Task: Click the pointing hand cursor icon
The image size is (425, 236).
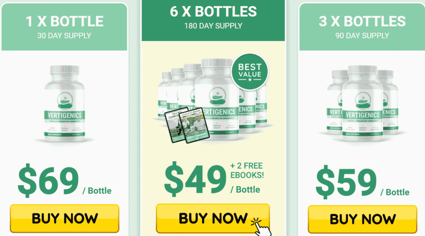Action: [261, 227]
